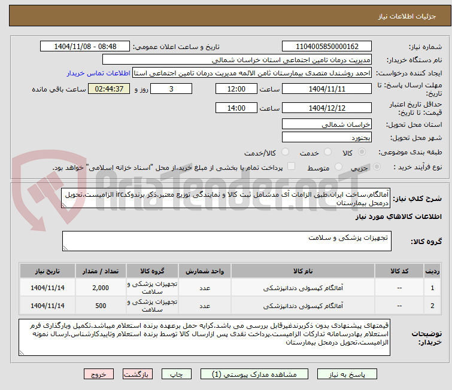Image resolution: width=452 pixels, height=390 pixels.
Task: Click the price validity date 1404/12/12
Action: (x=327, y=108)
